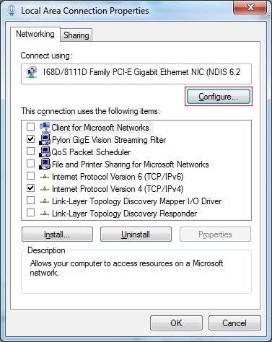Enable Client for Microsoft Networks checkbox

[30, 126]
